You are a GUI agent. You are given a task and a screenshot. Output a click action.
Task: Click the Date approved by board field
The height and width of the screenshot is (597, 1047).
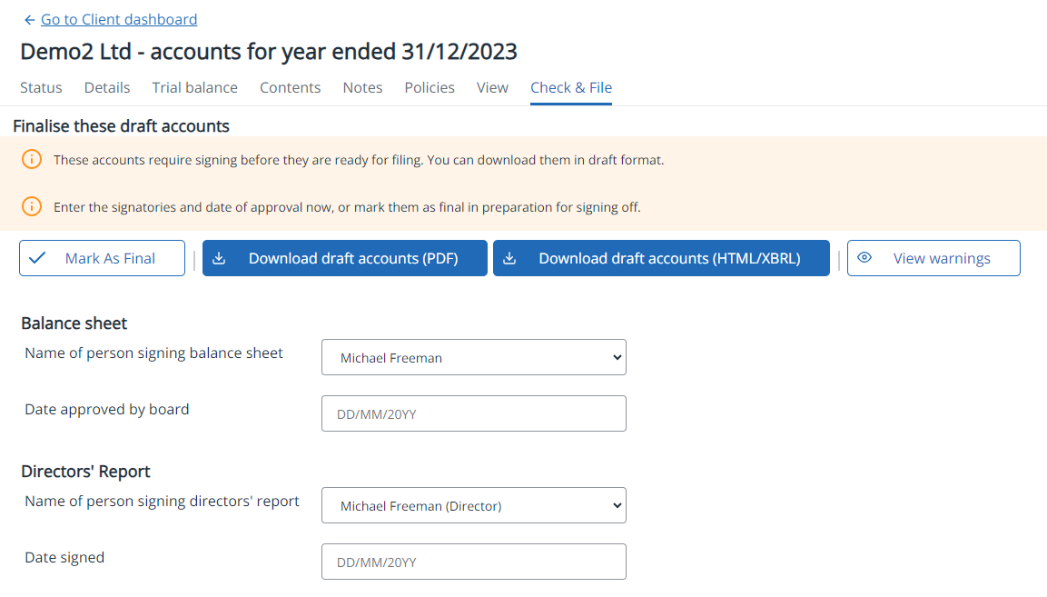pos(473,413)
